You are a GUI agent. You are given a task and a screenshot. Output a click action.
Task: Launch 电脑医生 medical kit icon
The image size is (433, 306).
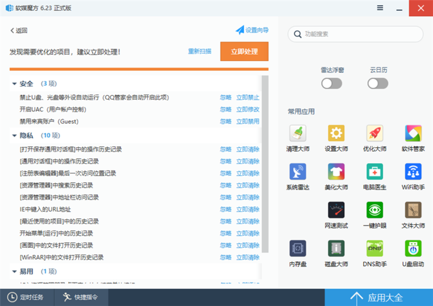coord(375,172)
